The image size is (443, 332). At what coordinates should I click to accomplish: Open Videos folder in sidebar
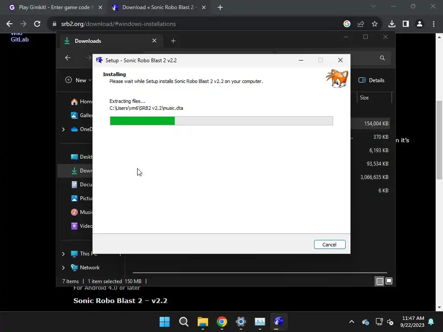(81, 226)
